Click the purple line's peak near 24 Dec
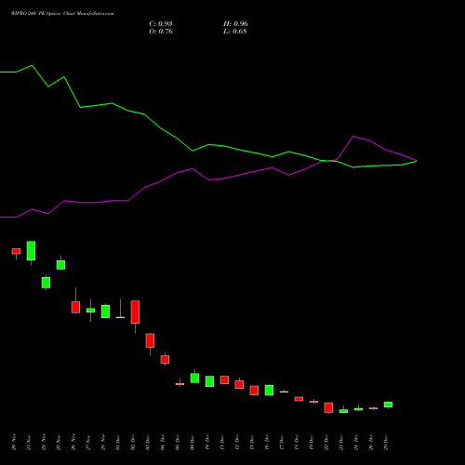The height and width of the screenshot is (465, 465). coord(353,137)
